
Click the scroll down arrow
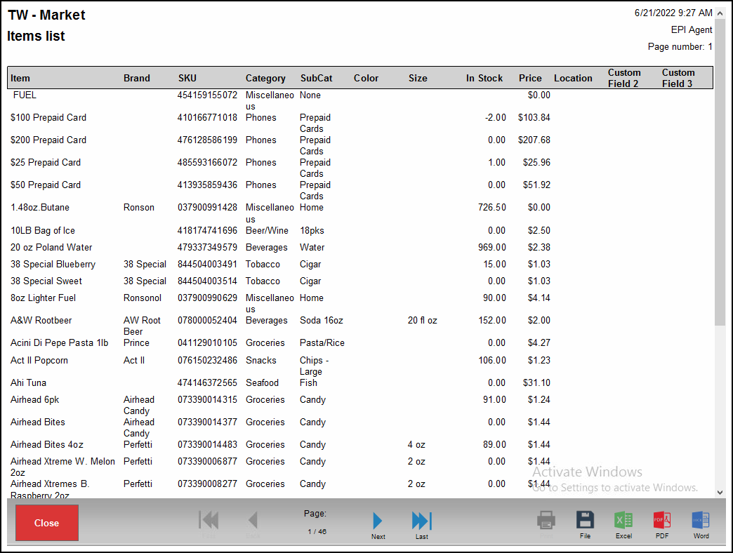(x=720, y=492)
